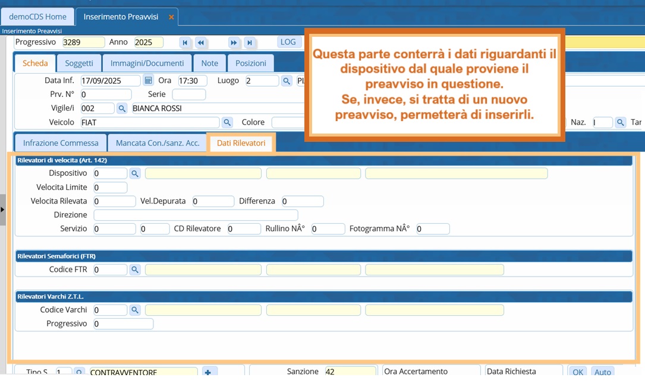Open the Veicolo lookup magnifier
This screenshot has height=387, width=645.
(x=226, y=122)
